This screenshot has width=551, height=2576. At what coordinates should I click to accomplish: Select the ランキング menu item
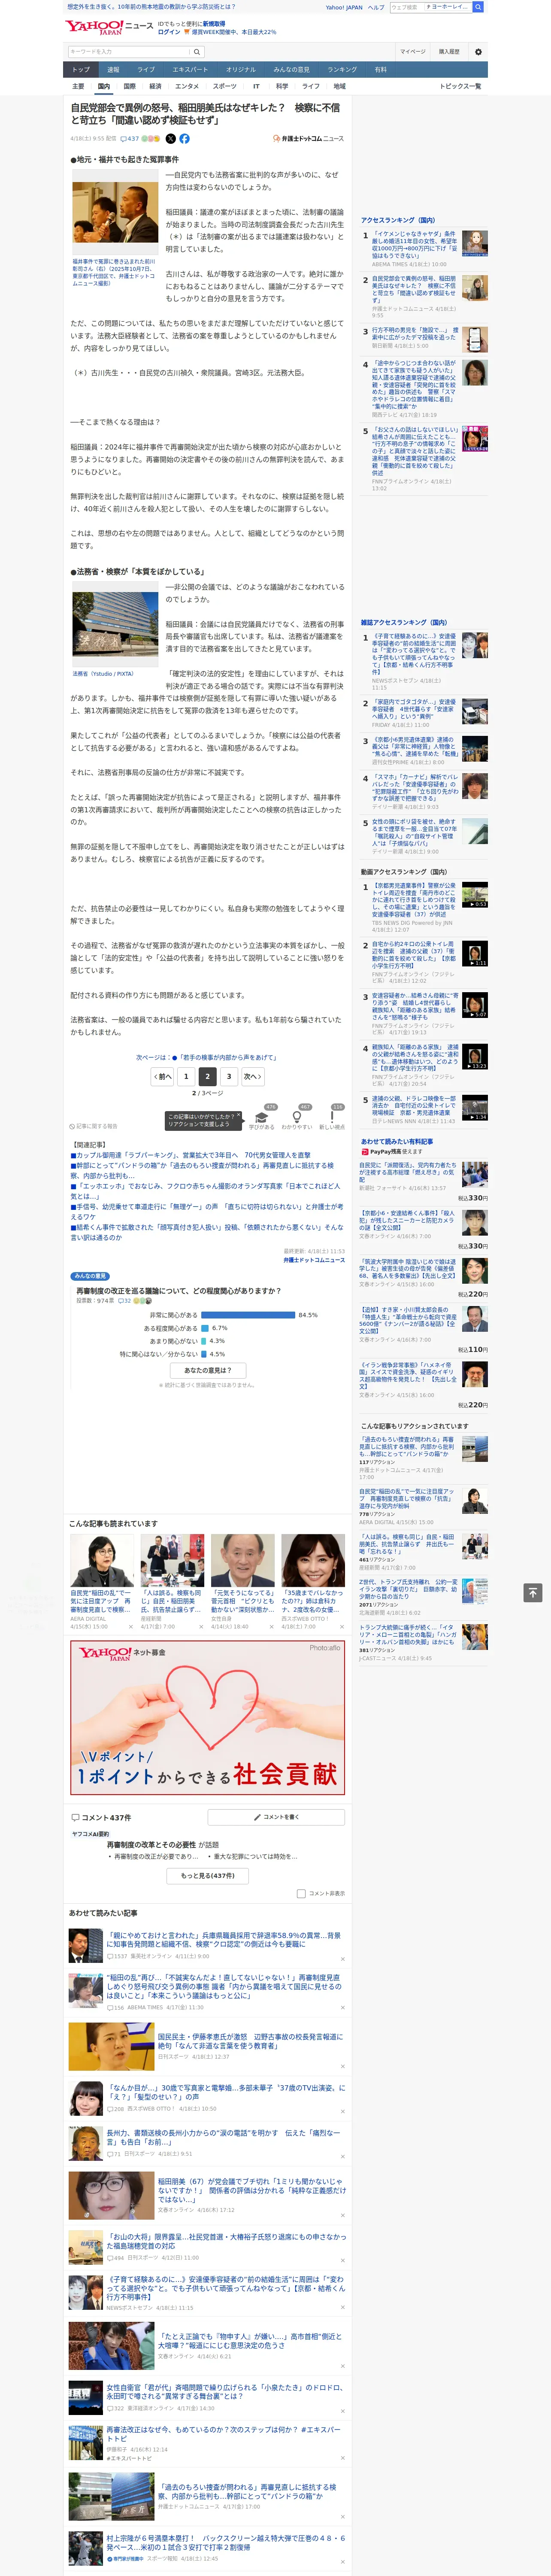(342, 70)
